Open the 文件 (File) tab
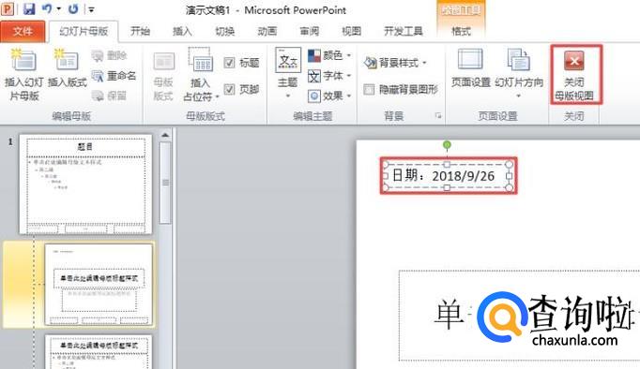This screenshot has height=369, width=640. [x=23, y=31]
